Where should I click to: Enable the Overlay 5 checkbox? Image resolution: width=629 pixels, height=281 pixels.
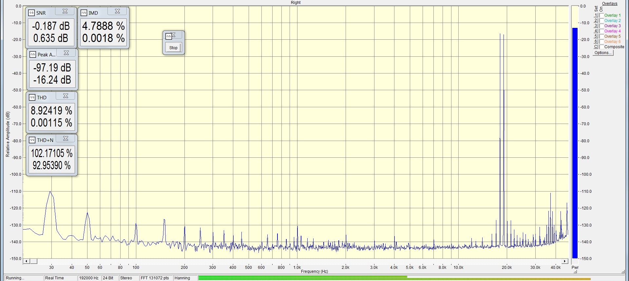[601, 36]
